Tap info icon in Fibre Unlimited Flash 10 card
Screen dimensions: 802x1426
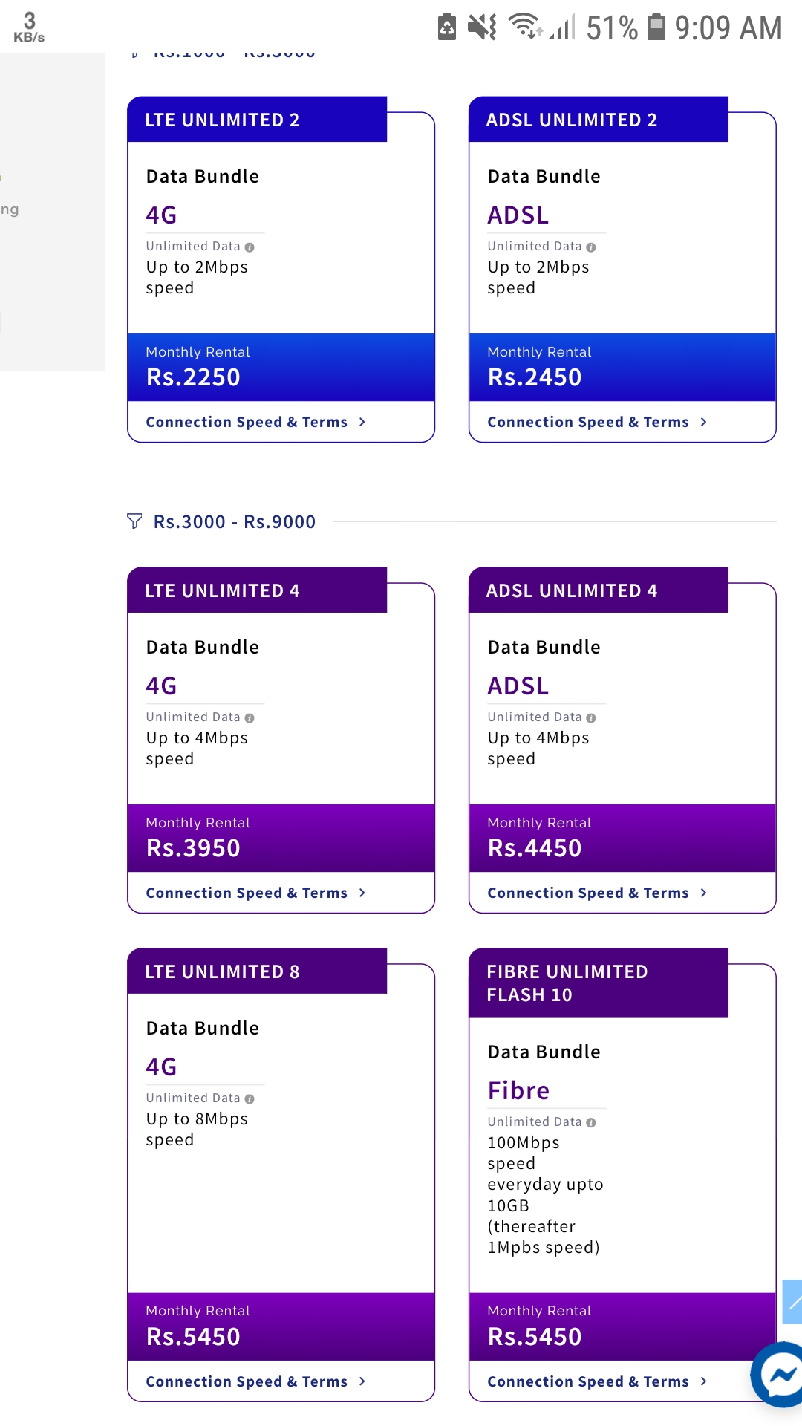[x=591, y=1123]
